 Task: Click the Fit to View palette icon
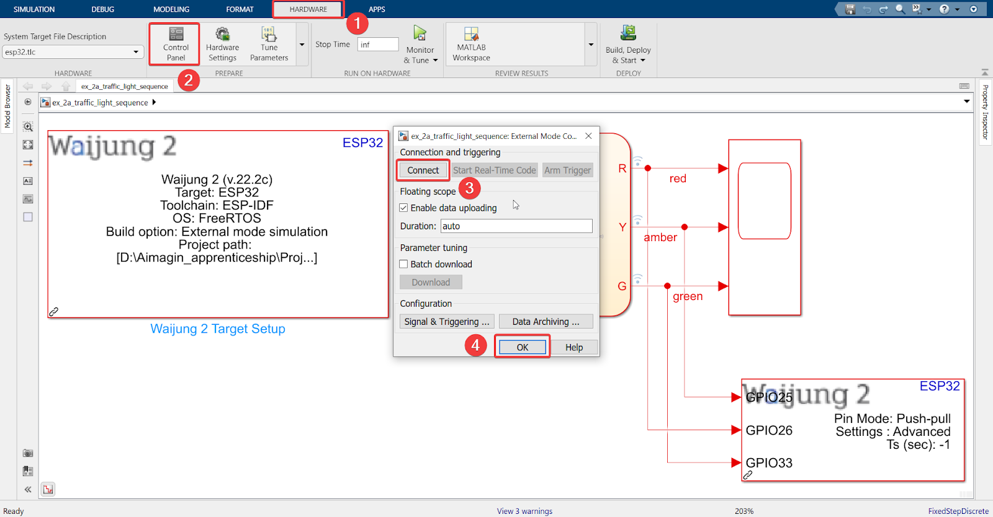coord(28,144)
